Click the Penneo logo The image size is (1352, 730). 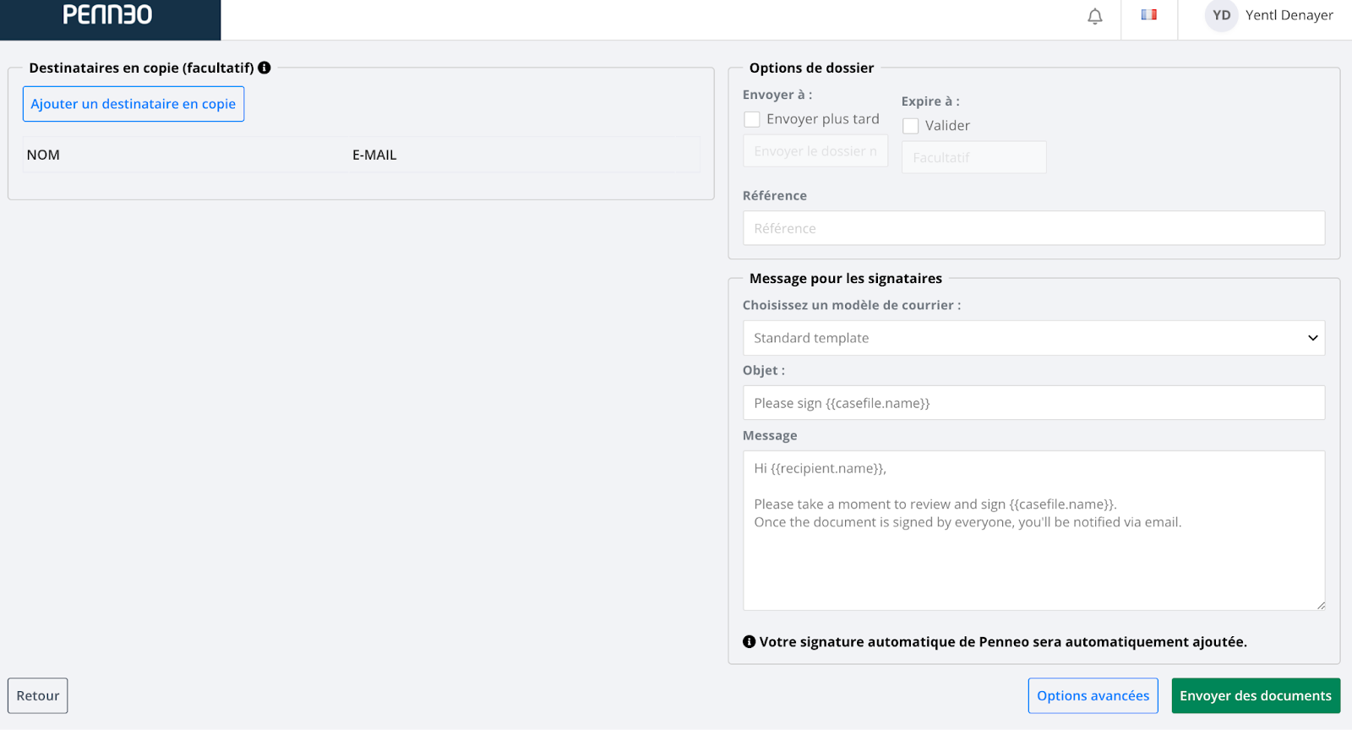click(x=107, y=15)
